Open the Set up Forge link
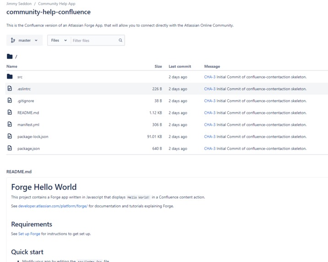Viewport: 328px width, 262px height. [x=29, y=234]
